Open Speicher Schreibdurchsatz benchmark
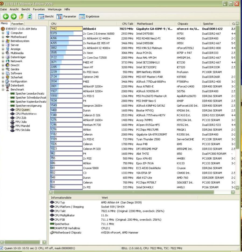 point(28,98)
